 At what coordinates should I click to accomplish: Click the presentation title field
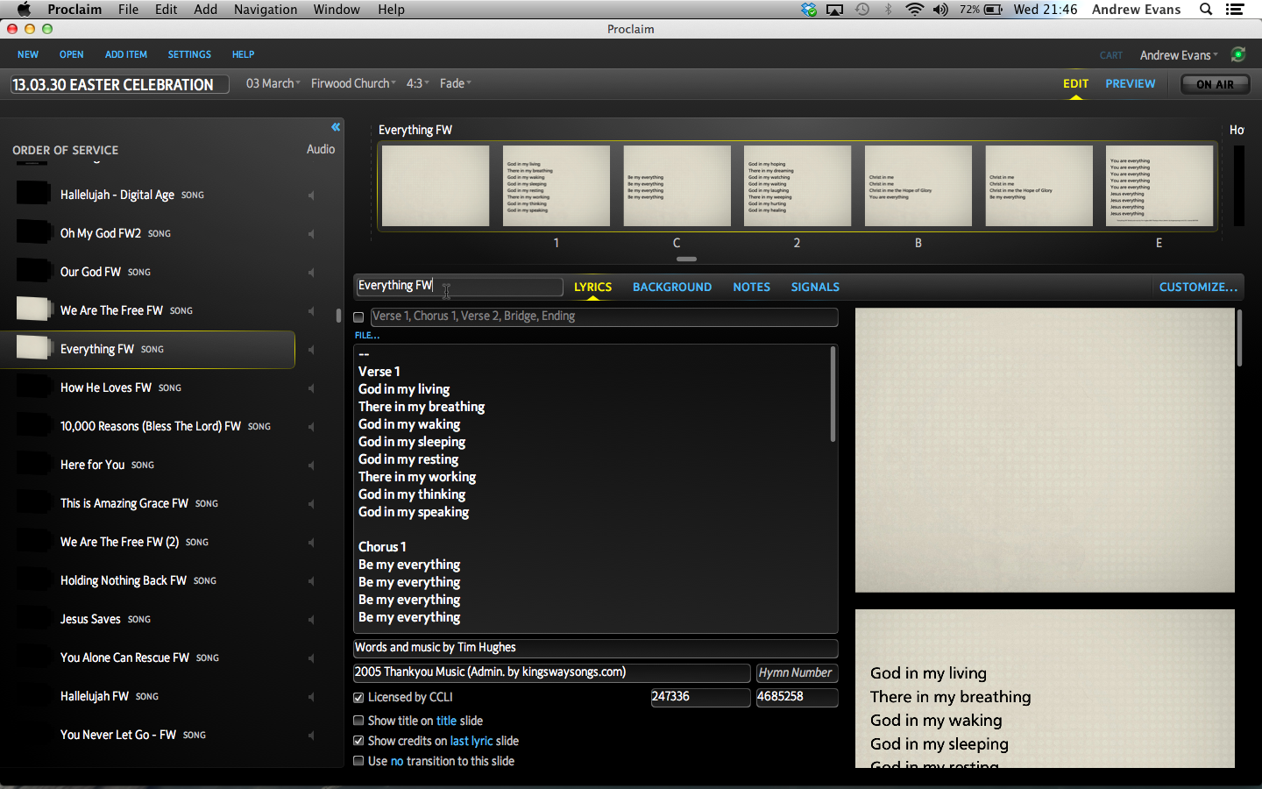120,84
